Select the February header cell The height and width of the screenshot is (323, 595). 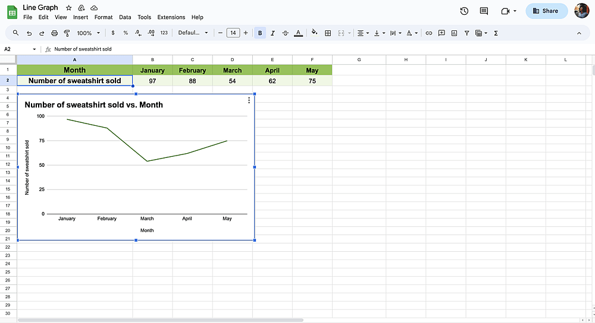coord(192,70)
